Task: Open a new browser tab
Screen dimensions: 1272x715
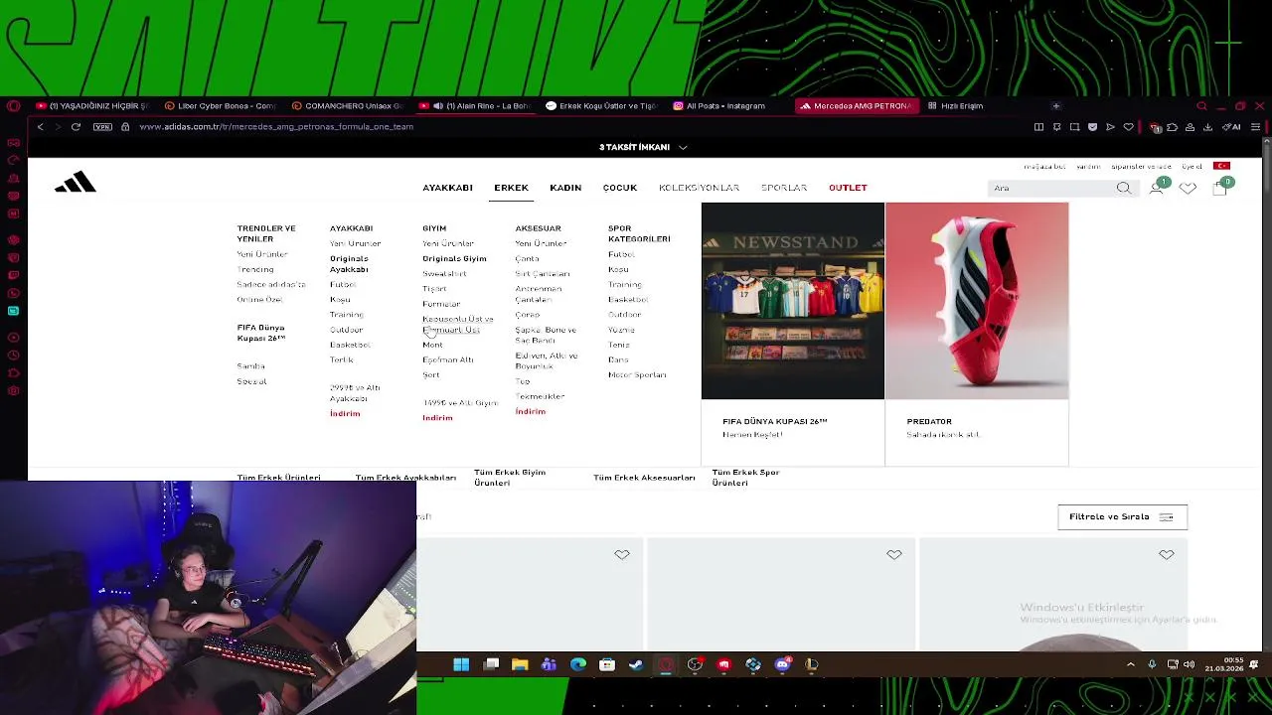Action: click(1055, 105)
